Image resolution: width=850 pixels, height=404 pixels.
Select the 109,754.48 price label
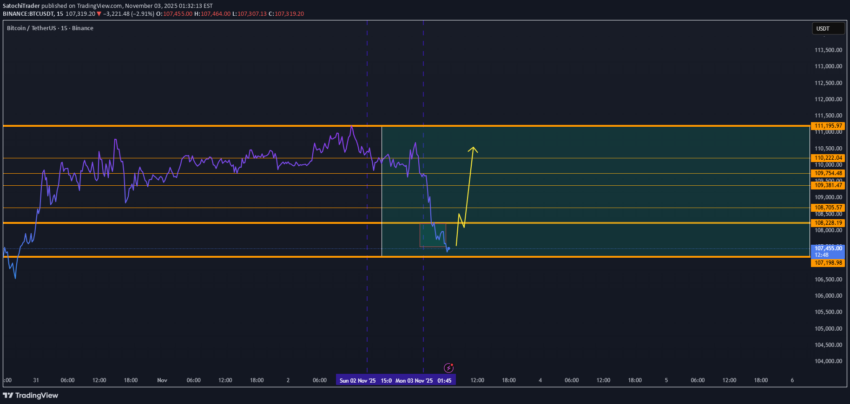coord(828,173)
